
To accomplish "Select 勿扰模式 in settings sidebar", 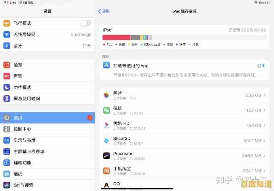I will [47, 87].
